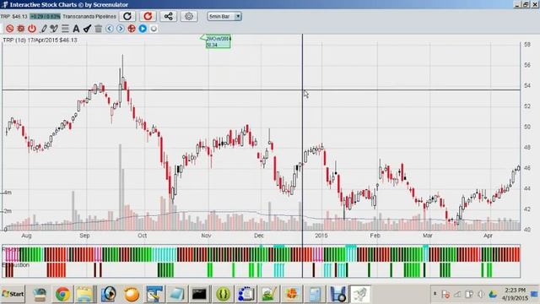The width and height of the screenshot is (540, 304).
Task: Click the 2015 label on time axis
Action: (x=321, y=236)
